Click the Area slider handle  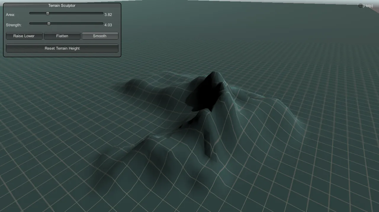click(x=48, y=13)
